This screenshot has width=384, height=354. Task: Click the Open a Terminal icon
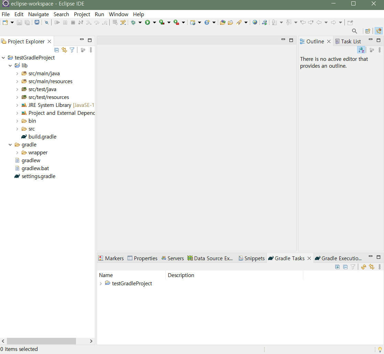37,23
